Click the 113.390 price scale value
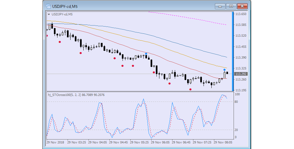 241,58
